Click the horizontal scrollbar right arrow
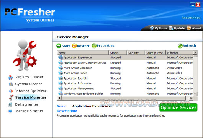 coord(191,98)
